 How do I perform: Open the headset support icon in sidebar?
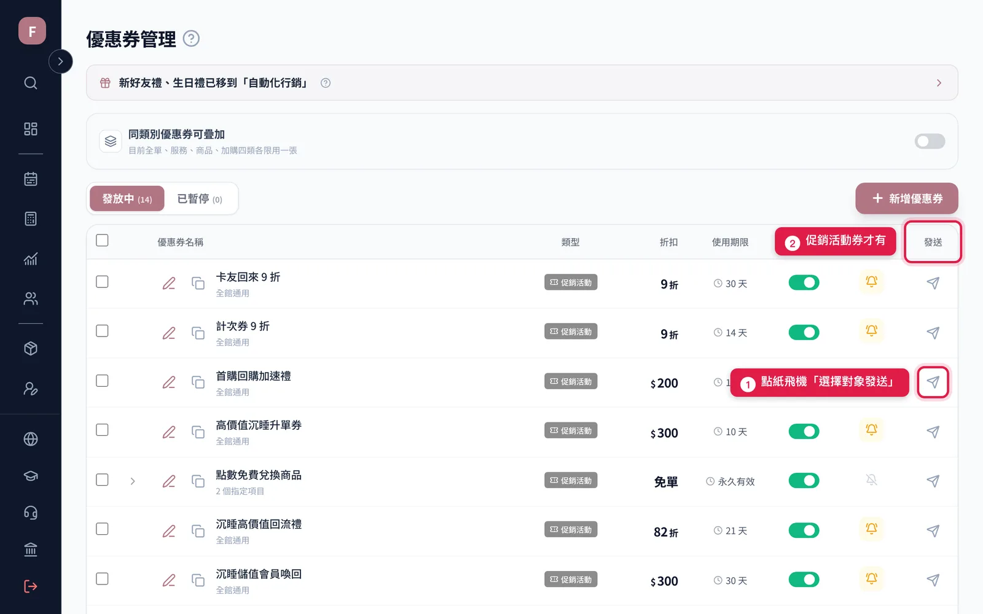pyautogui.click(x=31, y=513)
